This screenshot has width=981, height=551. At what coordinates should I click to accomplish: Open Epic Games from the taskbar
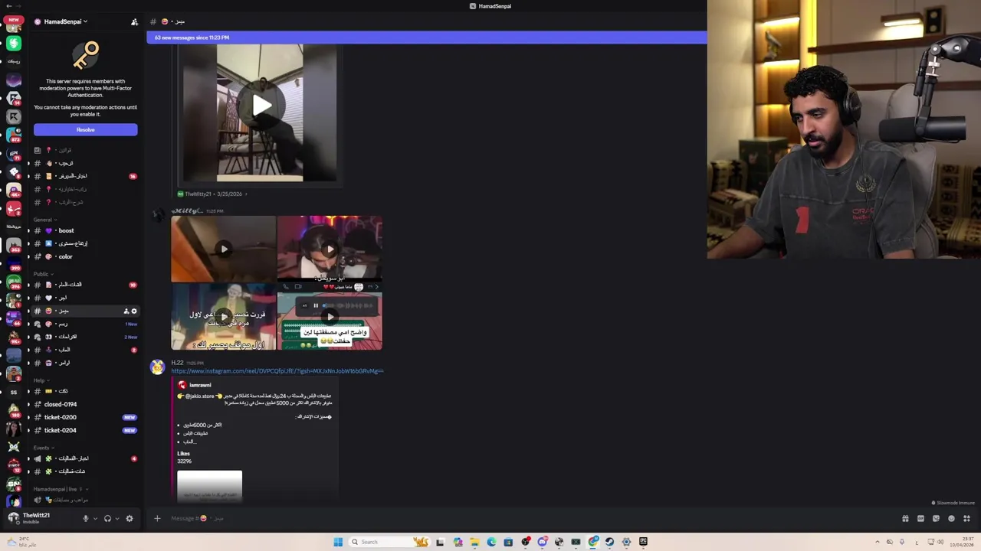click(x=643, y=542)
